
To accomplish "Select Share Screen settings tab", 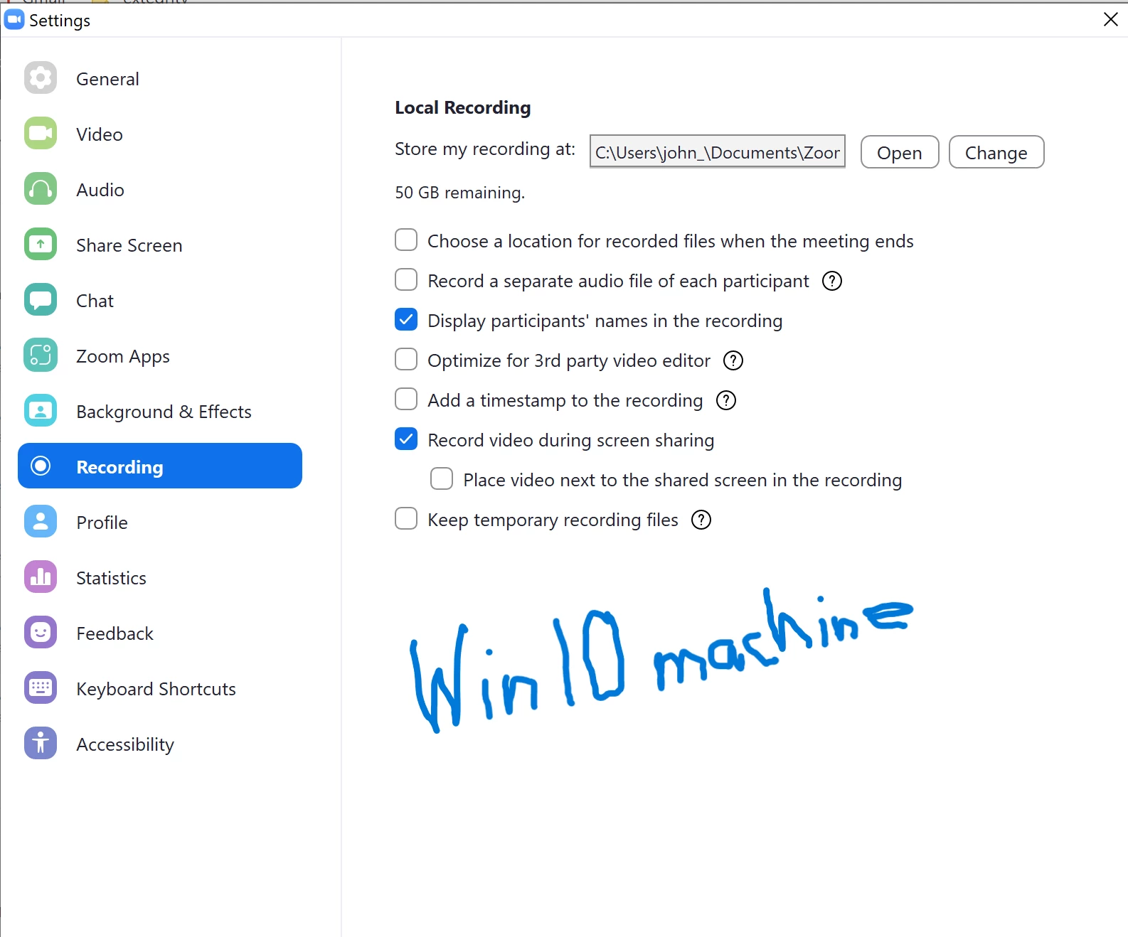I will tap(129, 245).
